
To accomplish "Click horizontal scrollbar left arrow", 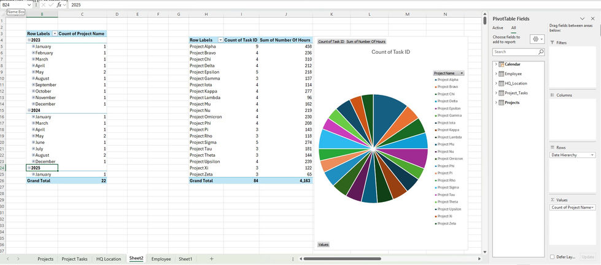I will pyautogui.click(x=301, y=259).
